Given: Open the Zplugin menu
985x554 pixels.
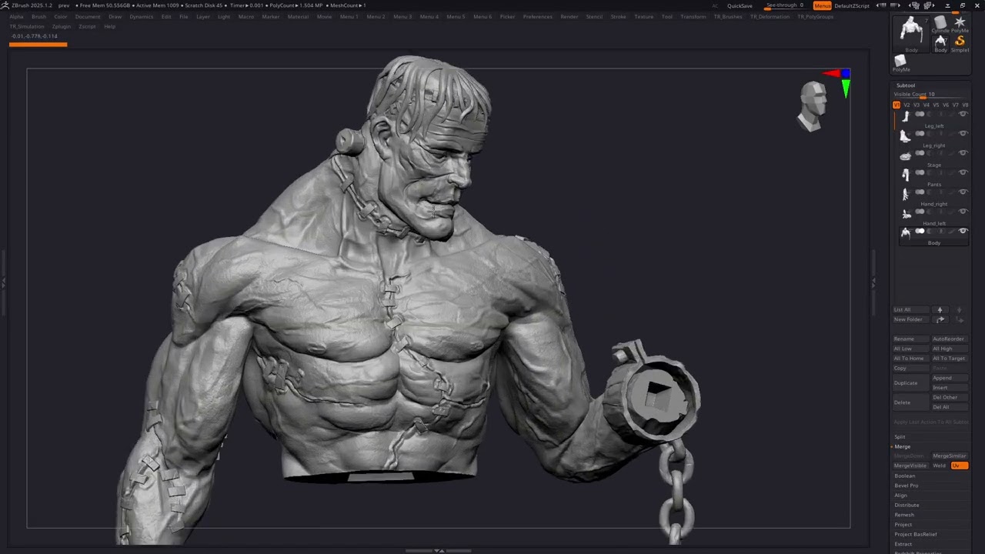Looking at the screenshot, I should (x=62, y=26).
